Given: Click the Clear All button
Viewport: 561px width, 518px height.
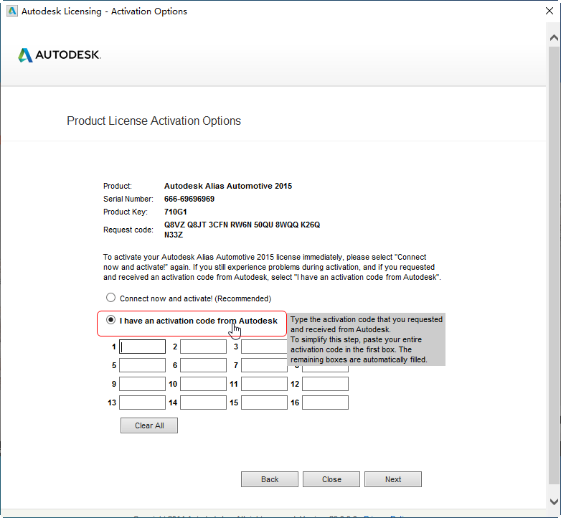Looking at the screenshot, I should tap(149, 425).
